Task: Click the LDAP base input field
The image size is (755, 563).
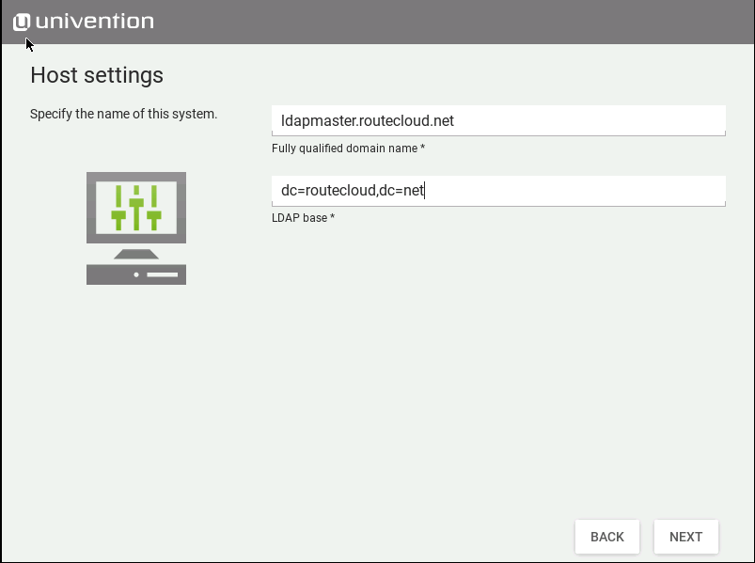Action: (x=498, y=191)
